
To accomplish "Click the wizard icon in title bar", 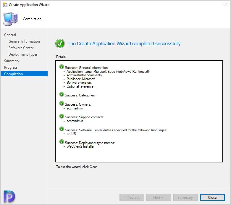I will point(5,4).
